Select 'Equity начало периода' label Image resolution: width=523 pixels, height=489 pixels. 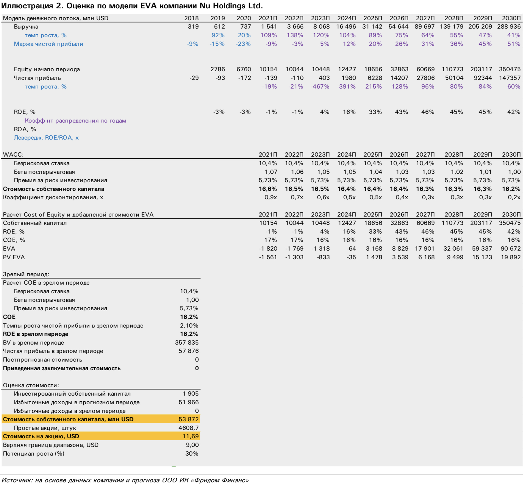pyautogui.click(x=47, y=69)
